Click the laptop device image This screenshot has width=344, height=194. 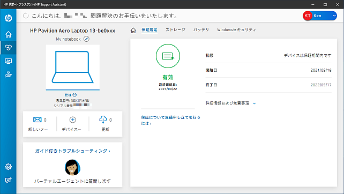pyautogui.click(x=73, y=67)
